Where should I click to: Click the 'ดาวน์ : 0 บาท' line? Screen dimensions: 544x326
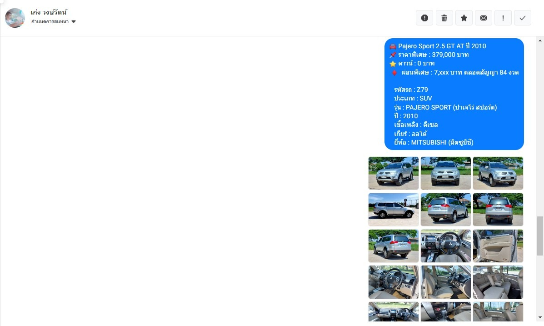(416, 63)
